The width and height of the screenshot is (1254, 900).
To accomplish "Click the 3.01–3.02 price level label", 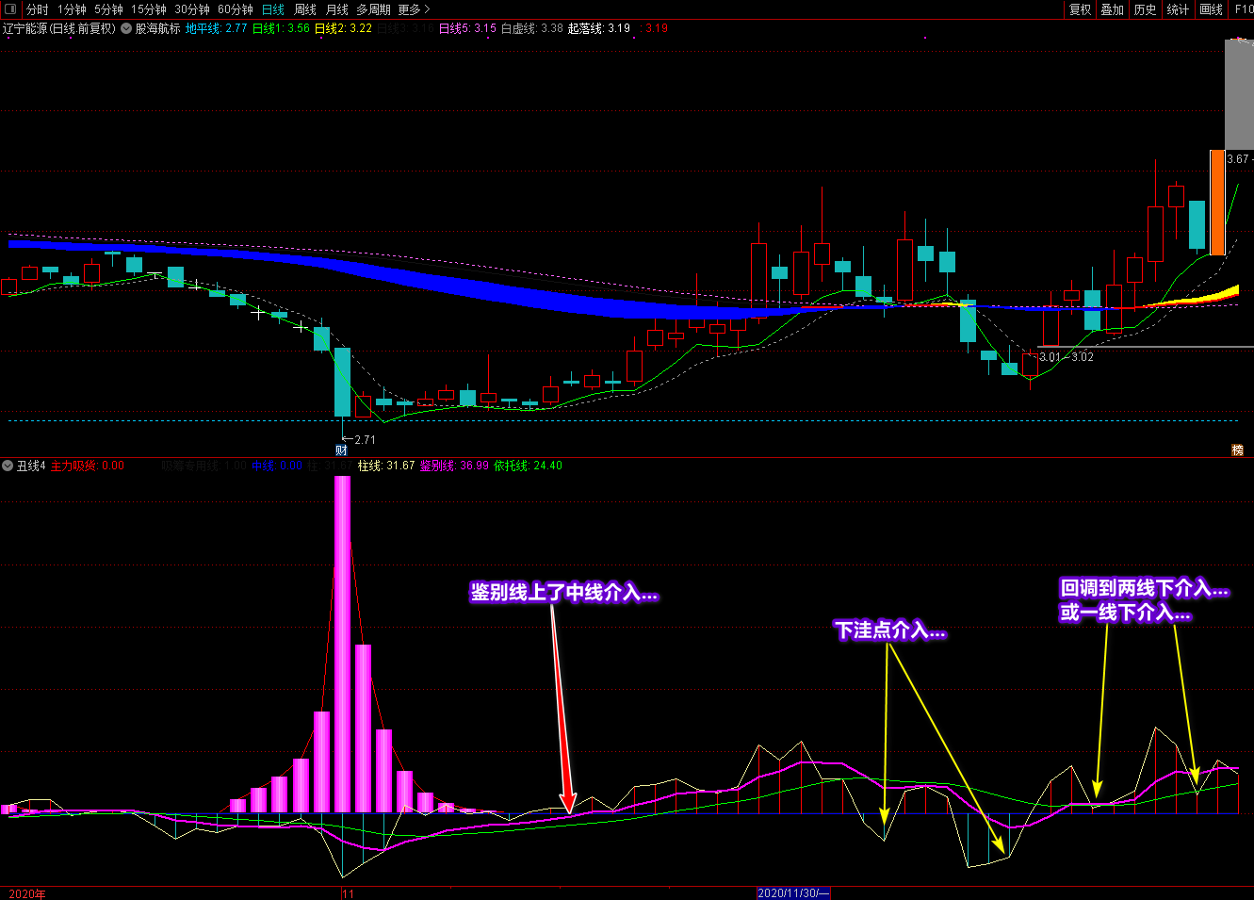I will click(1066, 357).
